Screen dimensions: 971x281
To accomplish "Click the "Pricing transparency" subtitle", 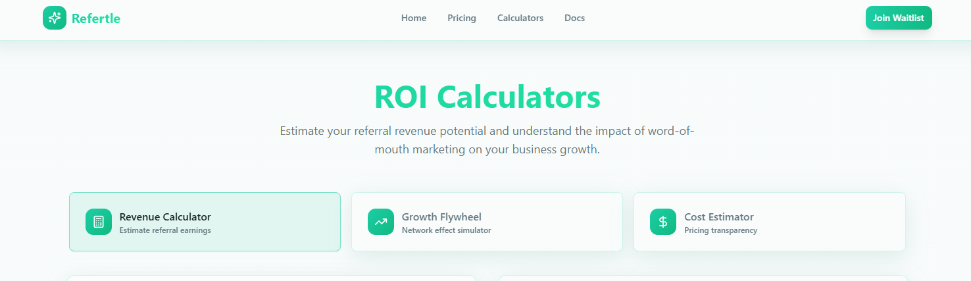I will 720,230.
